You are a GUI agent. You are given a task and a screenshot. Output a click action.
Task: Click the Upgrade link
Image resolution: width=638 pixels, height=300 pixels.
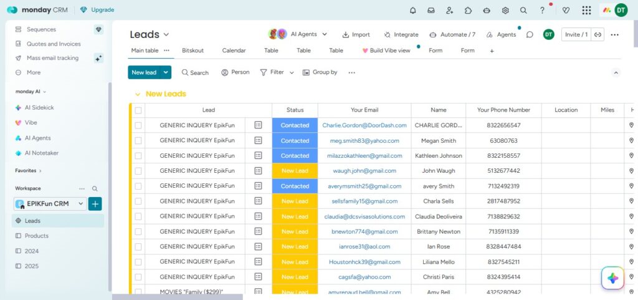[x=97, y=10]
